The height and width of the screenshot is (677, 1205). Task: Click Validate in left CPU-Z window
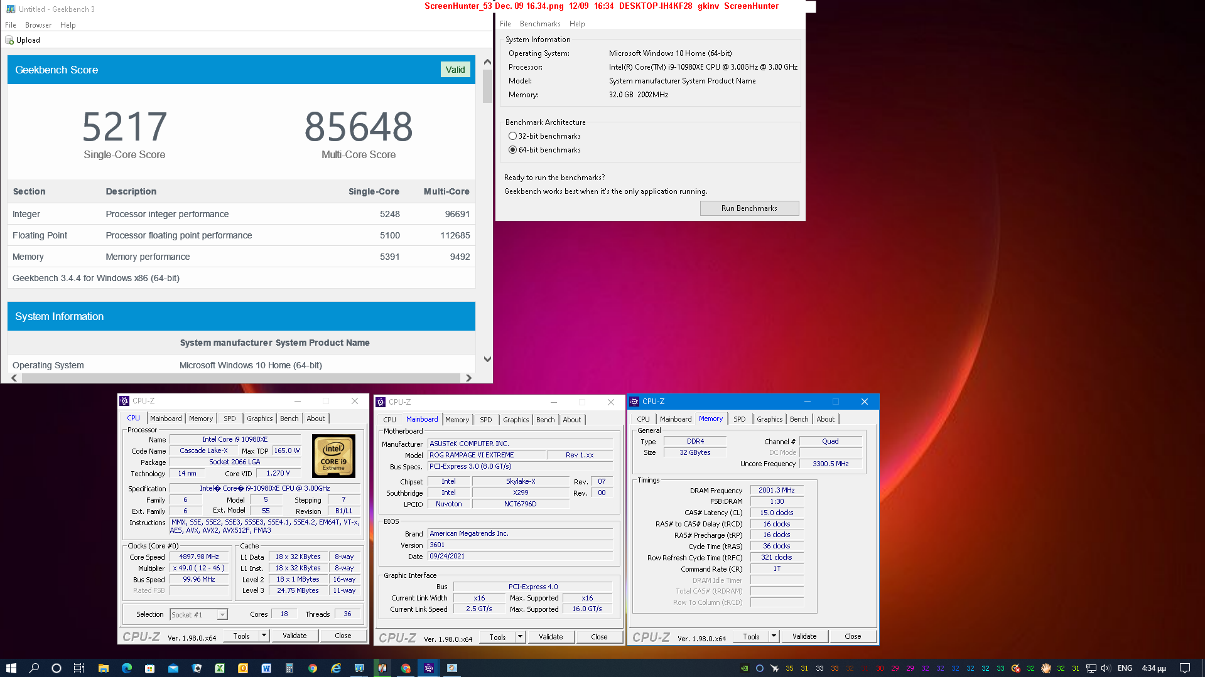click(294, 636)
